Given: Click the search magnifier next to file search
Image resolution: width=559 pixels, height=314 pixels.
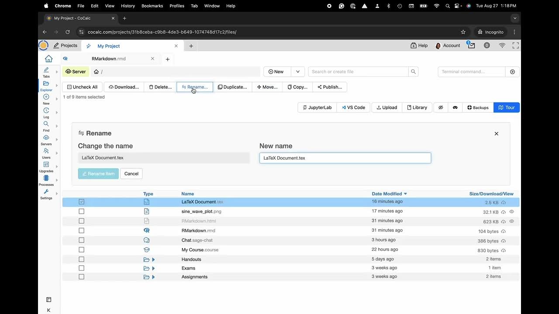Looking at the screenshot, I should pos(413,72).
